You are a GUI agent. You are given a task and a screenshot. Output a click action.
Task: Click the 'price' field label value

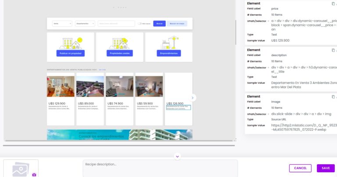[275, 9]
